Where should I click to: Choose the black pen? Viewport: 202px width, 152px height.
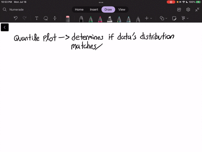[x=81, y=19]
